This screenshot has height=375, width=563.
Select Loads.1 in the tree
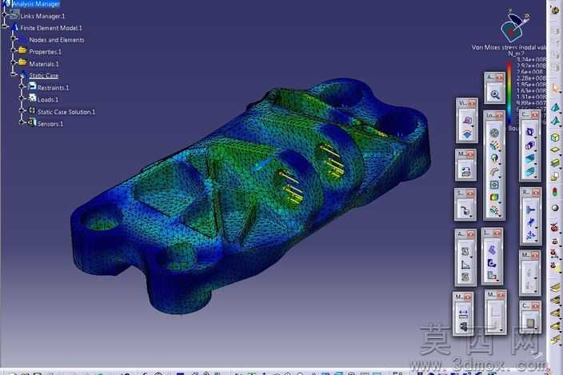[x=48, y=100]
